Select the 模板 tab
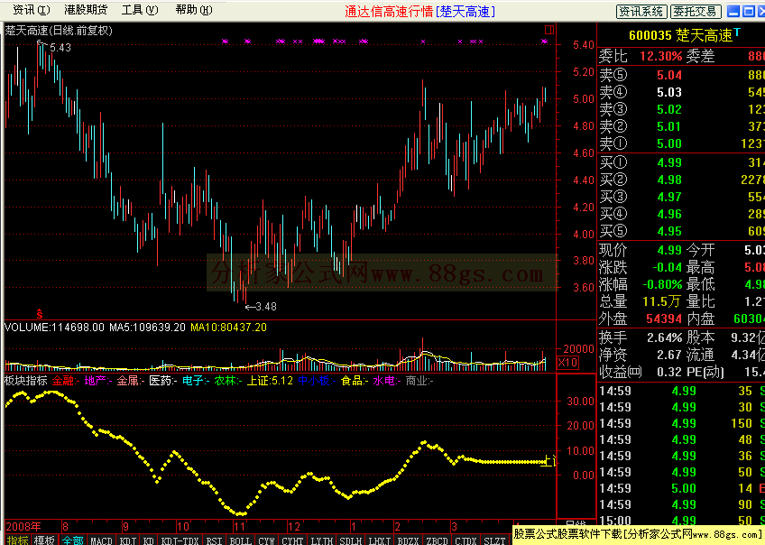Image resolution: width=765 pixels, height=545 pixels. click(x=44, y=540)
